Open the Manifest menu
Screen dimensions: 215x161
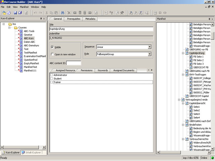coord(24,7)
